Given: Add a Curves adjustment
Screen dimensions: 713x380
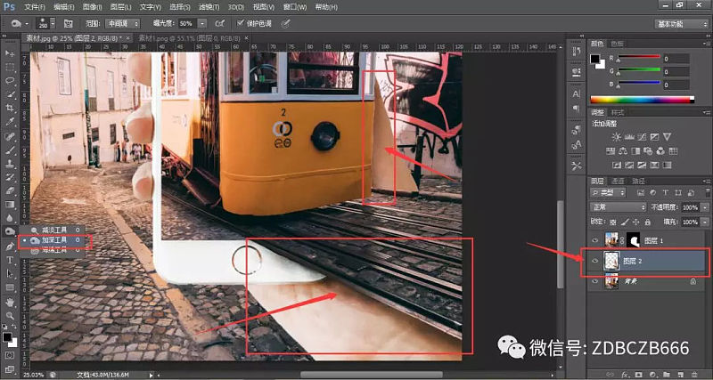Looking at the screenshot, I should click(x=642, y=137).
